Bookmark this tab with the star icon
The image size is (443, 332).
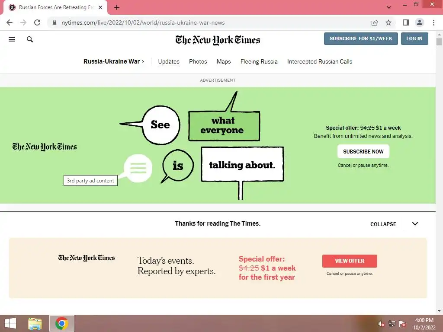(x=388, y=22)
